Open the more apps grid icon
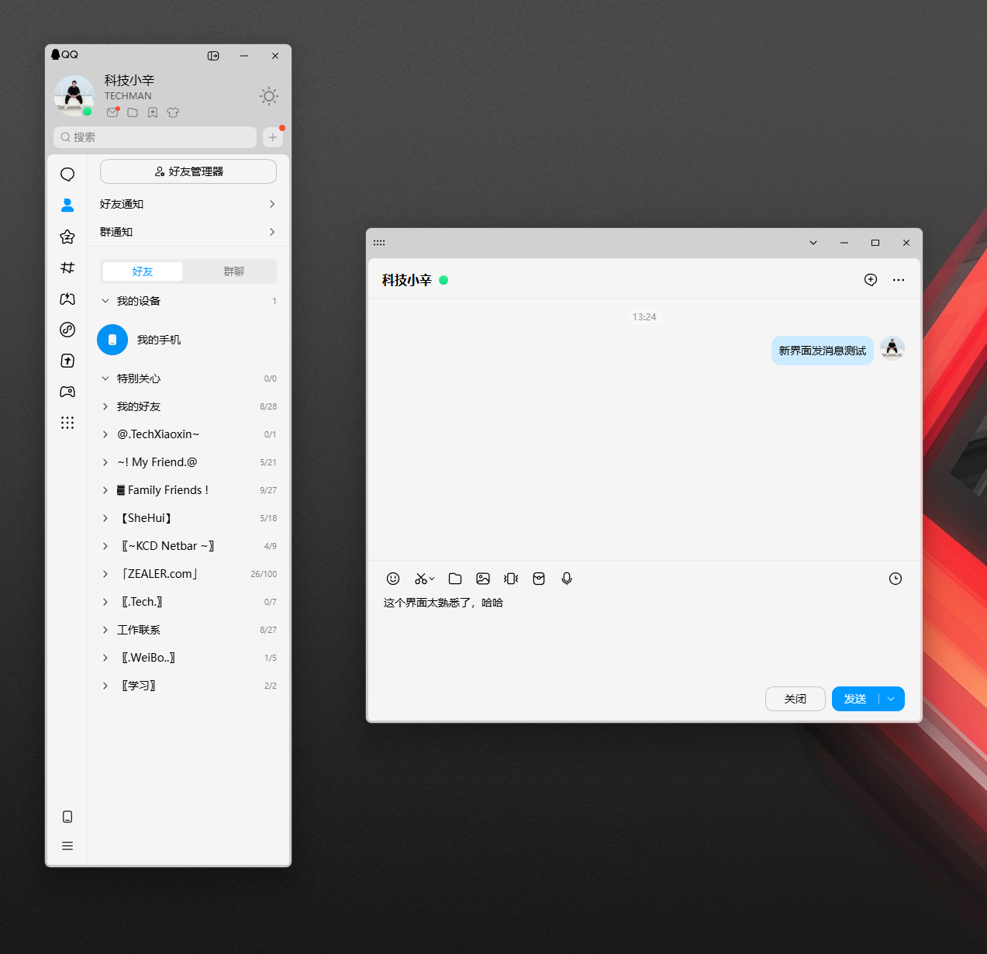 (67, 423)
